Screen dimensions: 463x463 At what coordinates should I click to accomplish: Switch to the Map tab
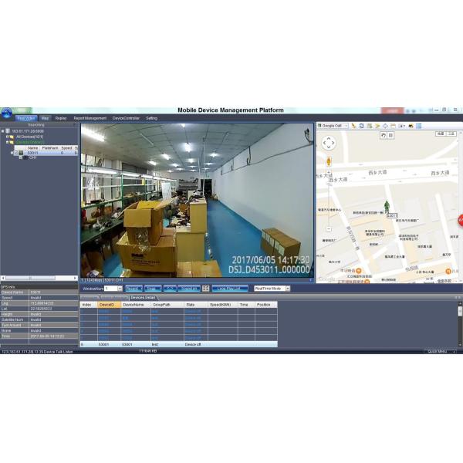tap(45, 118)
